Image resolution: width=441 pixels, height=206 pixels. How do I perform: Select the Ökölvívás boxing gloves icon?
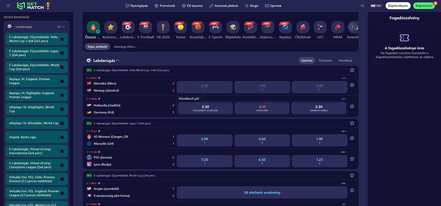pos(303,27)
